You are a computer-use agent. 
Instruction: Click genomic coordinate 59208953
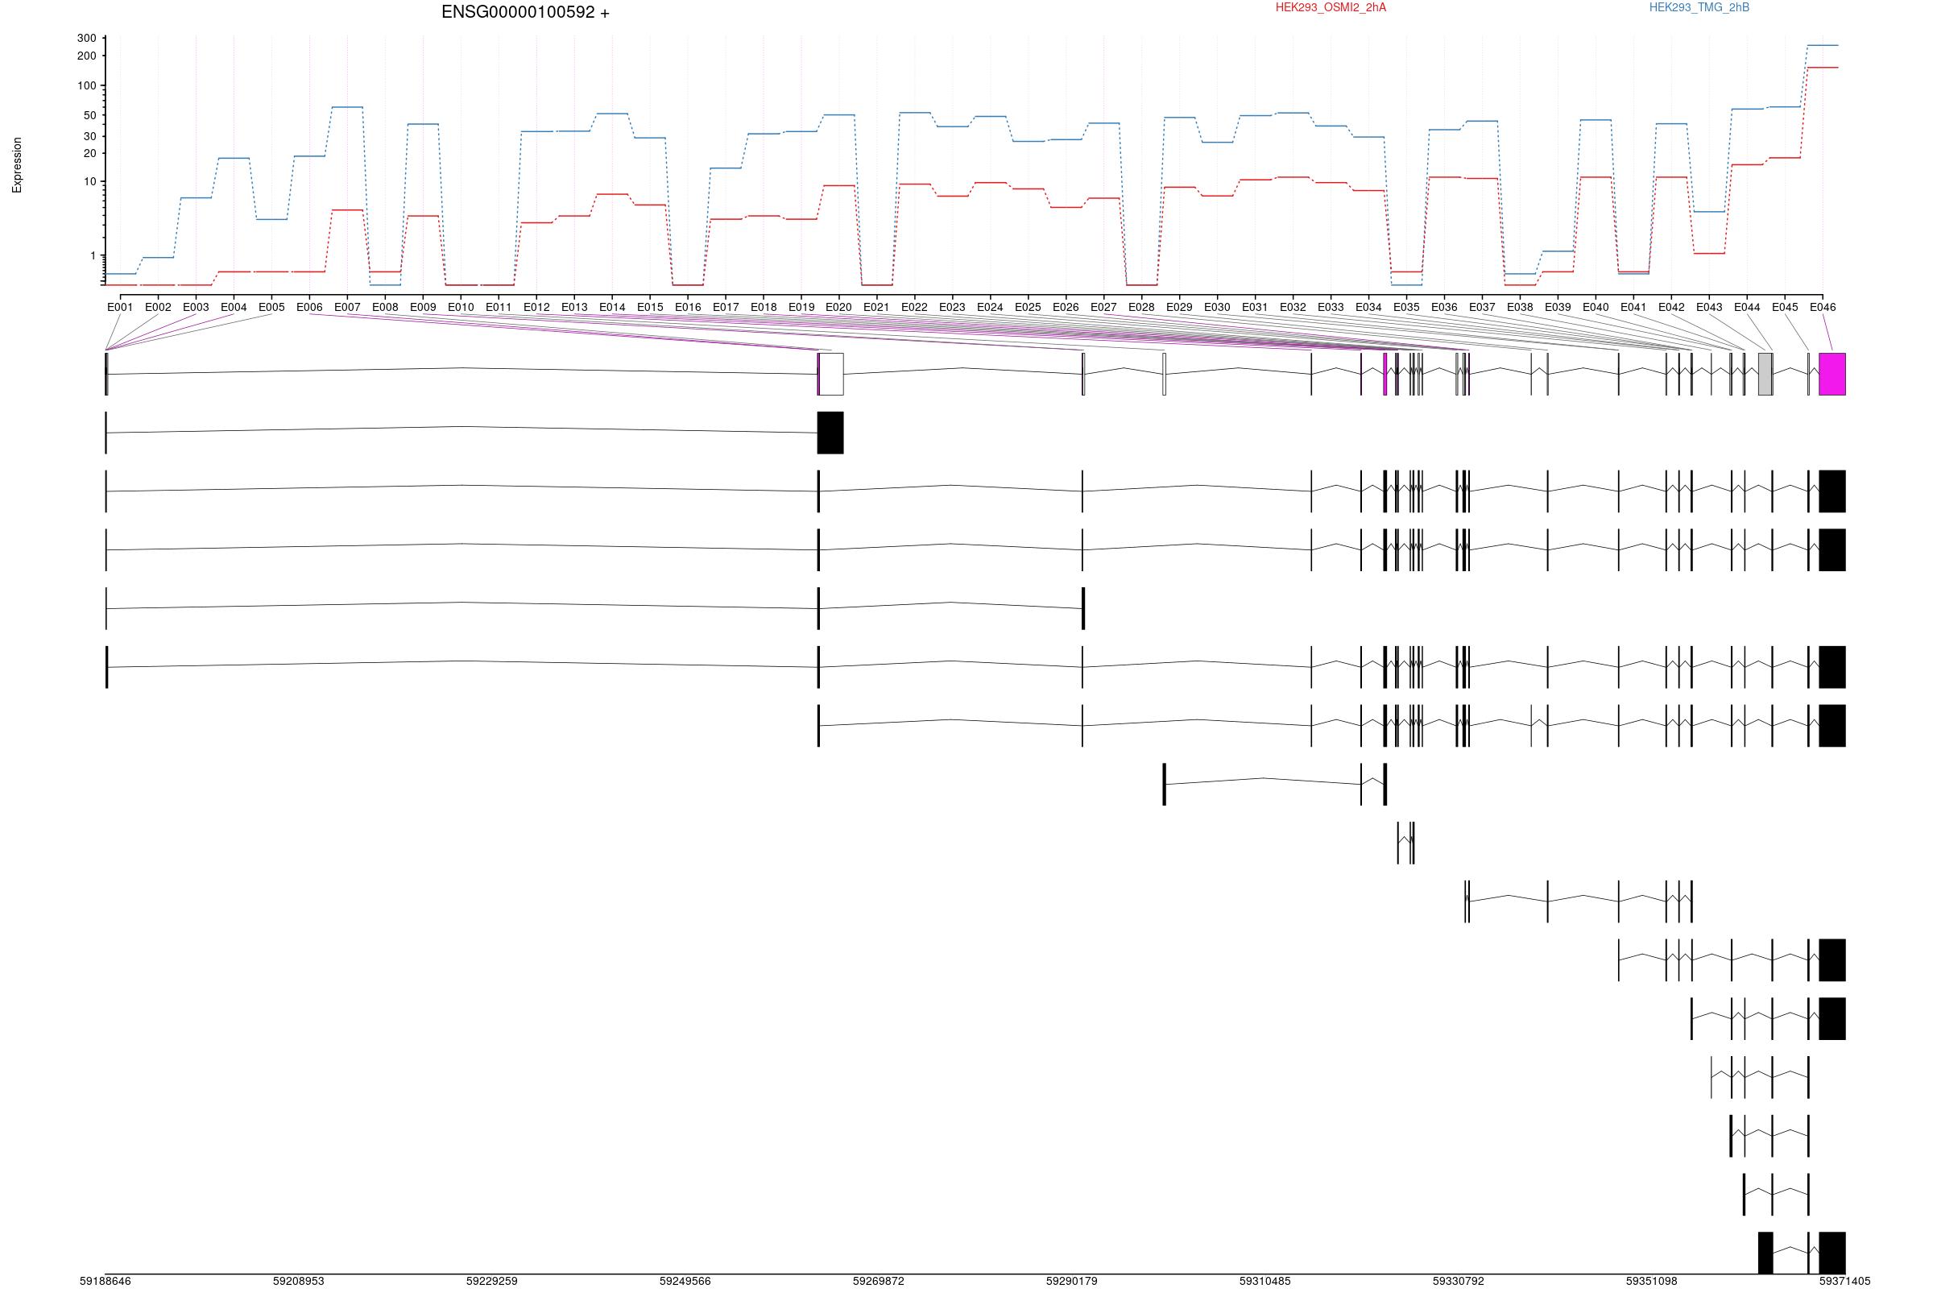(x=299, y=1281)
